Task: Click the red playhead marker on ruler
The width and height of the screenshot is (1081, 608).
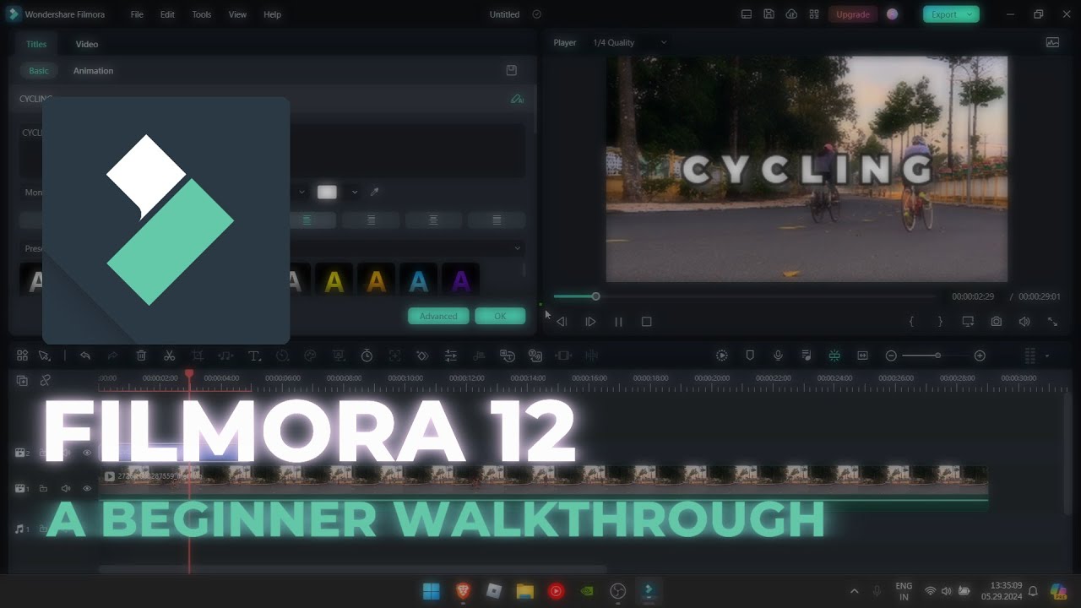Action: coord(189,374)
